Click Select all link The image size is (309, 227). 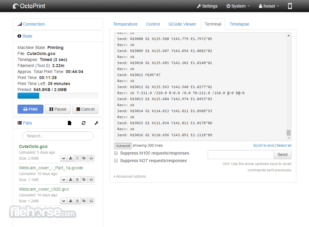pos(284,146)
